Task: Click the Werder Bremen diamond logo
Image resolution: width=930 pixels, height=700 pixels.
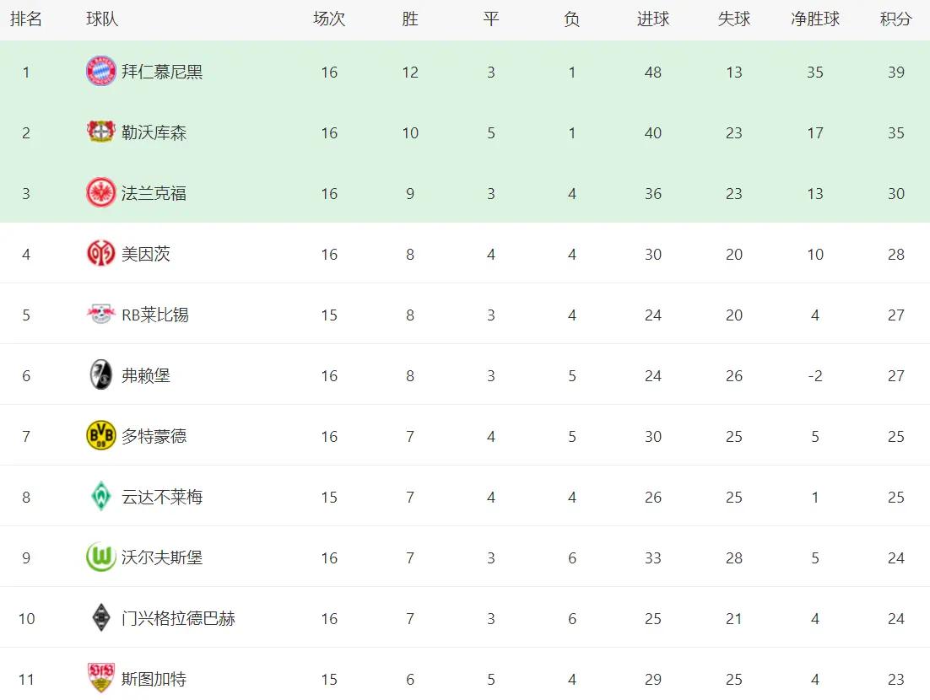Action: [101, 497]
